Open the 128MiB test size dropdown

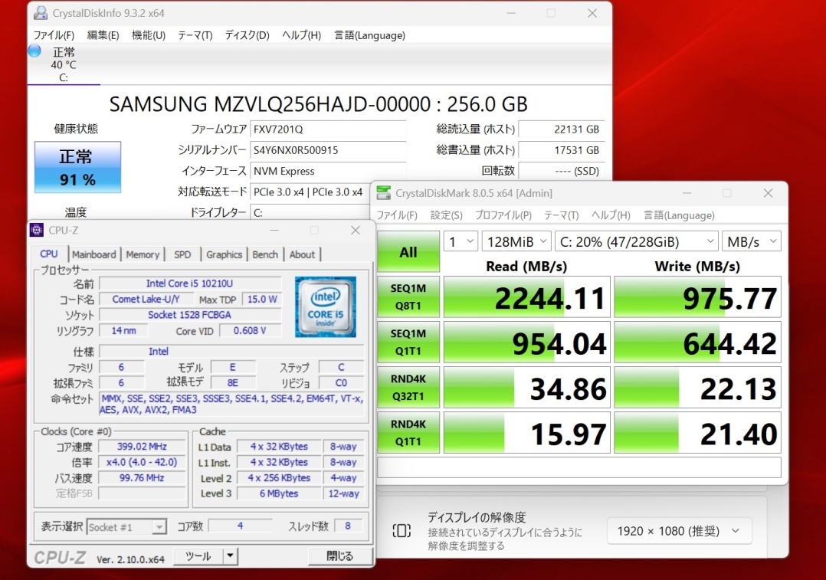coord(516,242)
